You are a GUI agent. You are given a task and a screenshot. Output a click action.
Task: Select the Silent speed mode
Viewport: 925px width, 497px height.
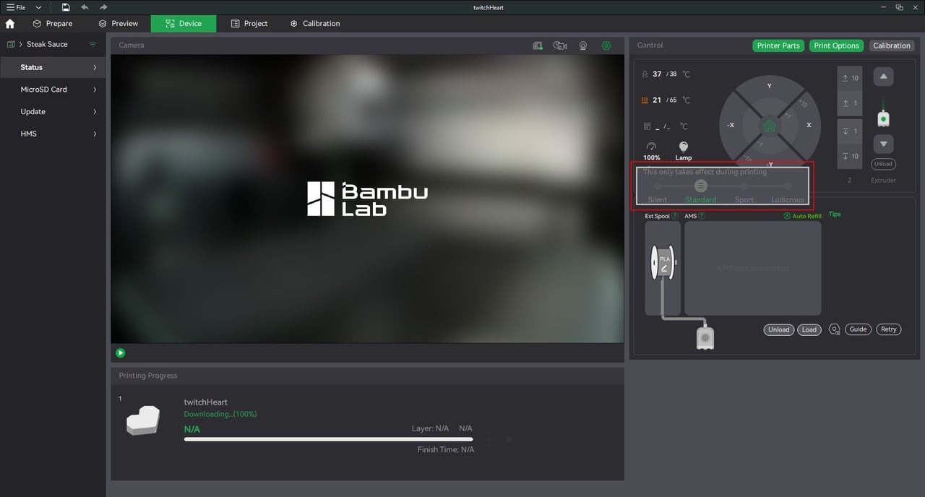(x=658, y=186)
